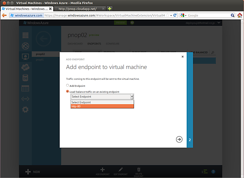
Task: Open the search engine selector dropdown
Action: click(183, 15)
